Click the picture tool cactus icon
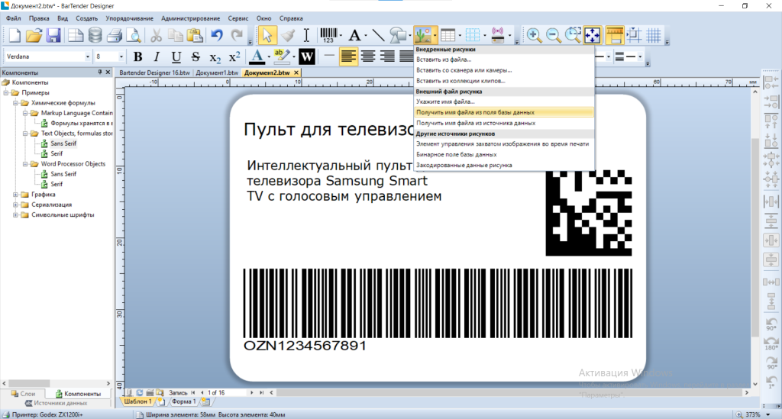Viewport: 782px width, 419px height. pos(422,35)
